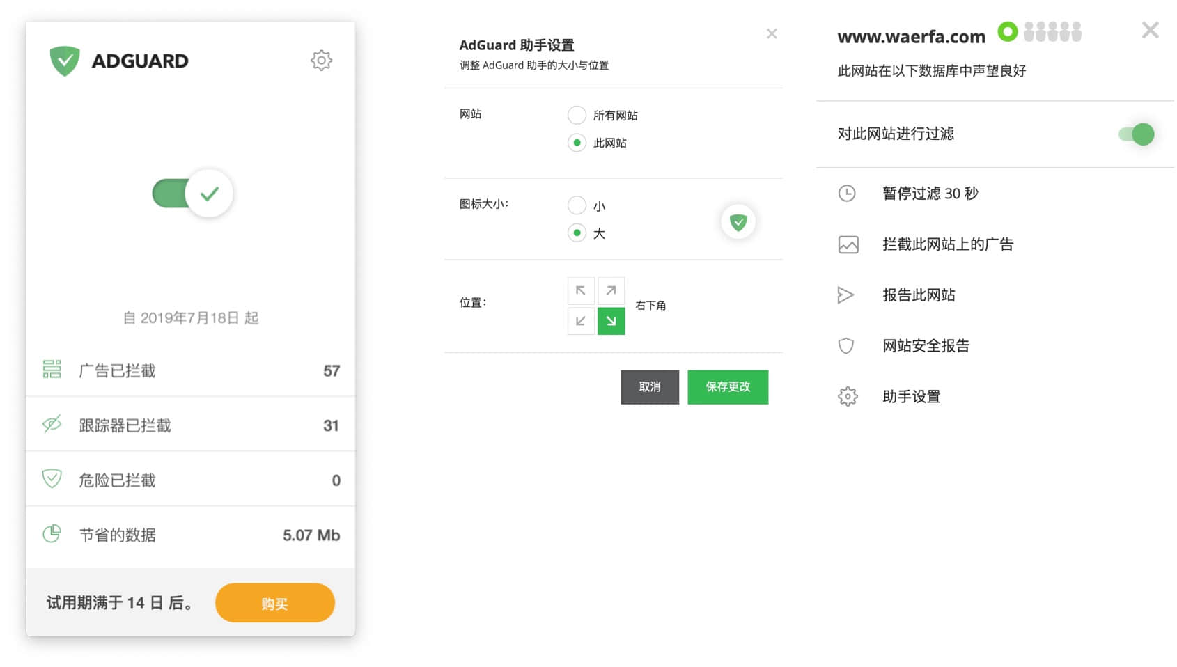Toggle 对此网站进行过滤 filtering switch
This screenshot has height=667, width=1177.
[x=1136, y=134]
